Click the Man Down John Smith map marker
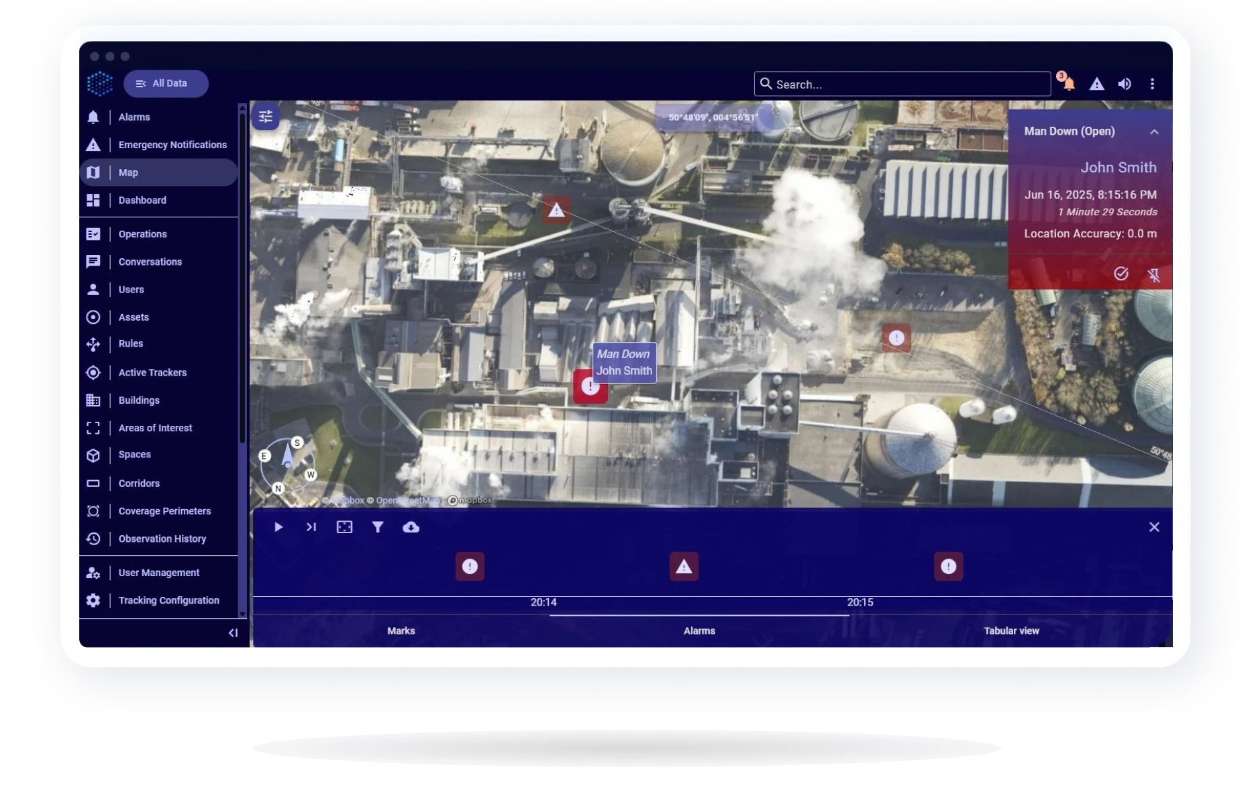The height and width of the screenshot is (790, 1252). [590, 386]
